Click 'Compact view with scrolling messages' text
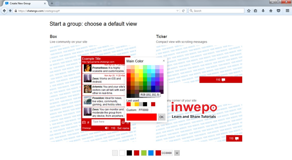This screenshot has width=292, height=160. pyautogui.click(x=181, y=42)
